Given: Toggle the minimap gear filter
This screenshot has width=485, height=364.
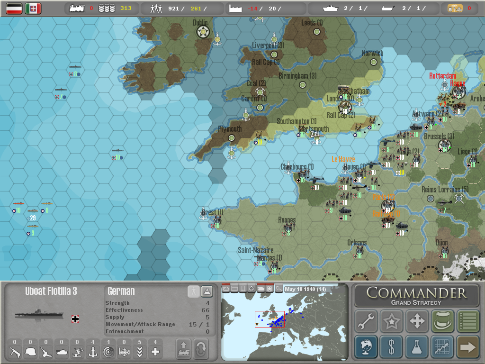Looking at the screenshot, I should (x=252, y=289).
